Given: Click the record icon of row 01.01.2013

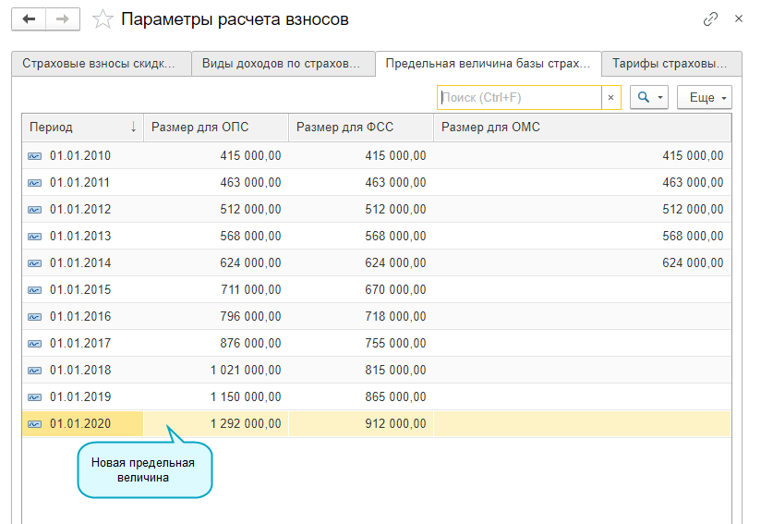Looking at the screenshot, I should tap(34, 237).
